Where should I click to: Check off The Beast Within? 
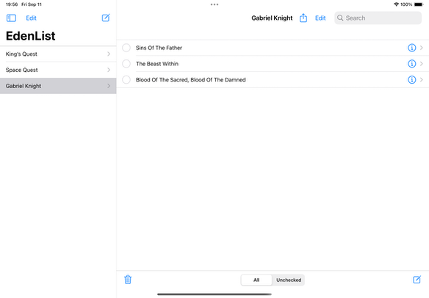coord(126,64)
